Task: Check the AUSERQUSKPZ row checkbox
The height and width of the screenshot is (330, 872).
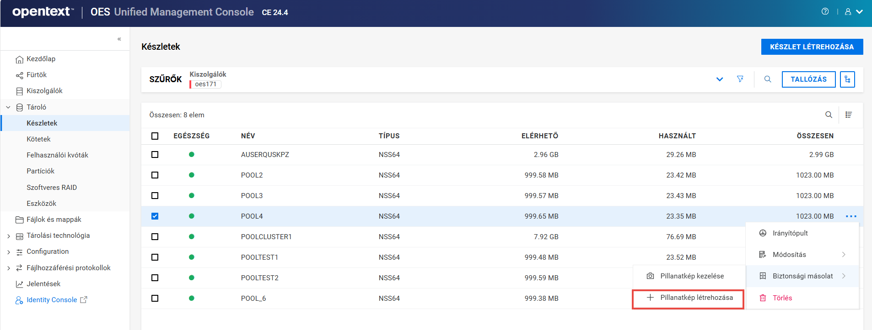Action: pos(155,155)
